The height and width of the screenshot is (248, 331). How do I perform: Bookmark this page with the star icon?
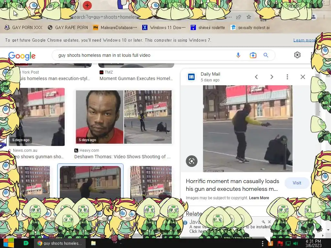(249, 17)
